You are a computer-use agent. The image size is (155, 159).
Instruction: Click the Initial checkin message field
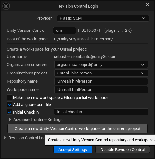click(101, 112)
